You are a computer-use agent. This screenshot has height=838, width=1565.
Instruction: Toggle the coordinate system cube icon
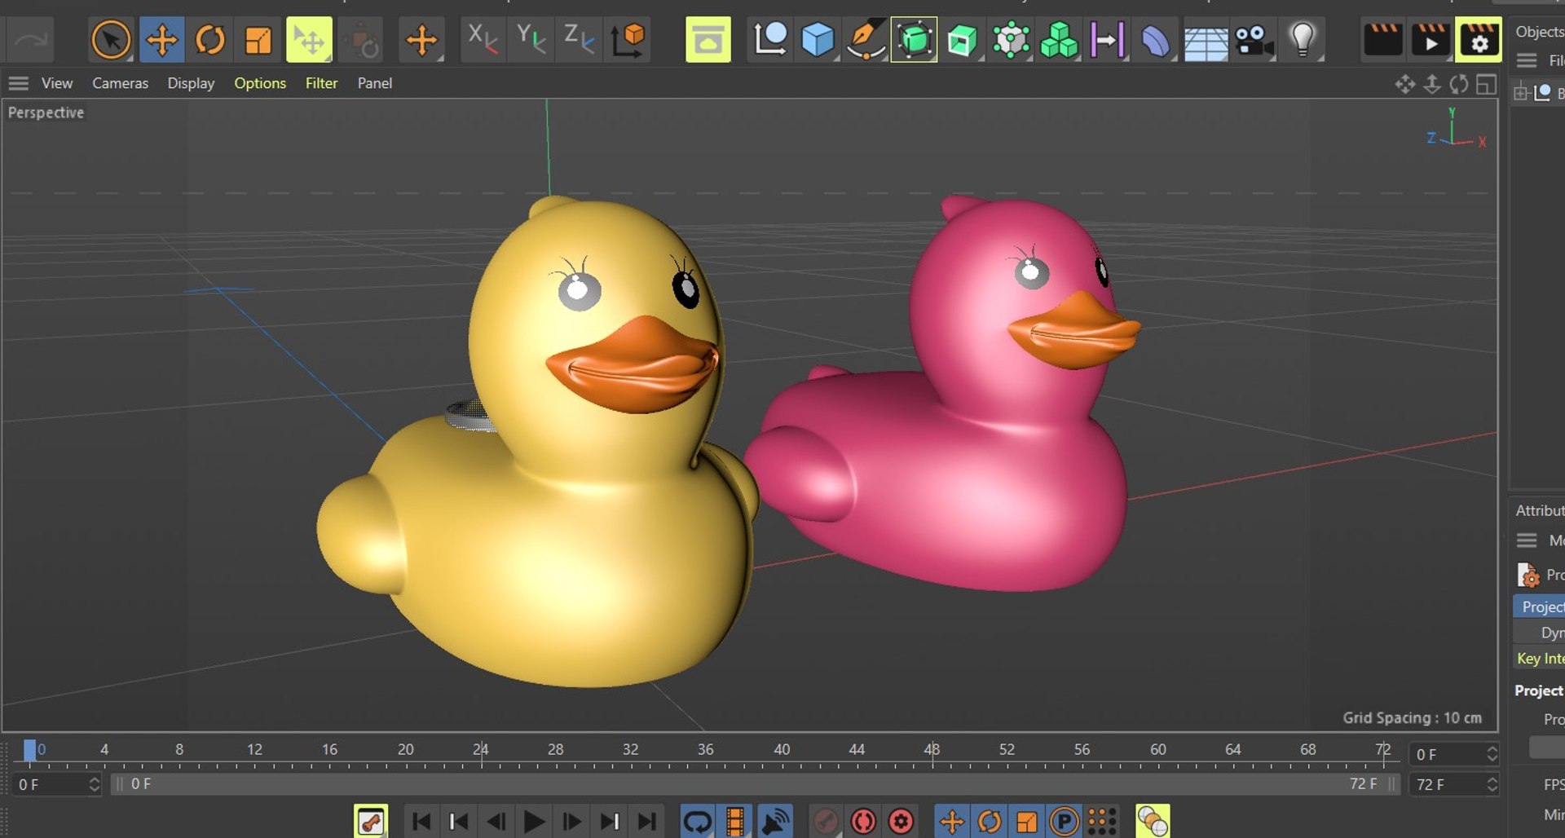(x=628, y=39)
